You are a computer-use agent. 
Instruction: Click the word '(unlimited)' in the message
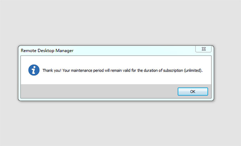193,70
